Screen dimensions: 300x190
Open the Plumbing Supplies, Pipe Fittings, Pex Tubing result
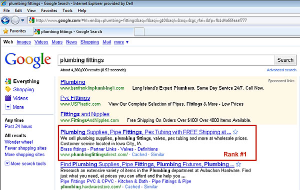click(x=146, y=132)
